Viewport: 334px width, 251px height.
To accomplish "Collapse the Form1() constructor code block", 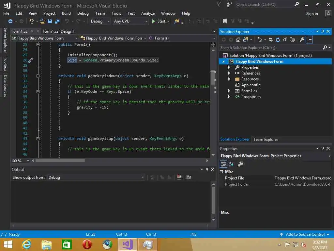I will click(38, 44).
